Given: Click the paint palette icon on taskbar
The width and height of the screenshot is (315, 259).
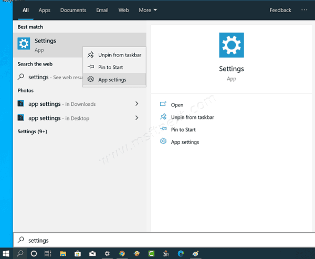Looking at the screenshot, I should pos(195,254).
